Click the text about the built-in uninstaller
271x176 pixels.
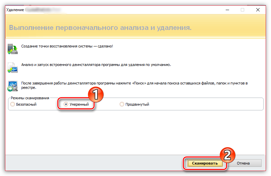coord(96,64)
